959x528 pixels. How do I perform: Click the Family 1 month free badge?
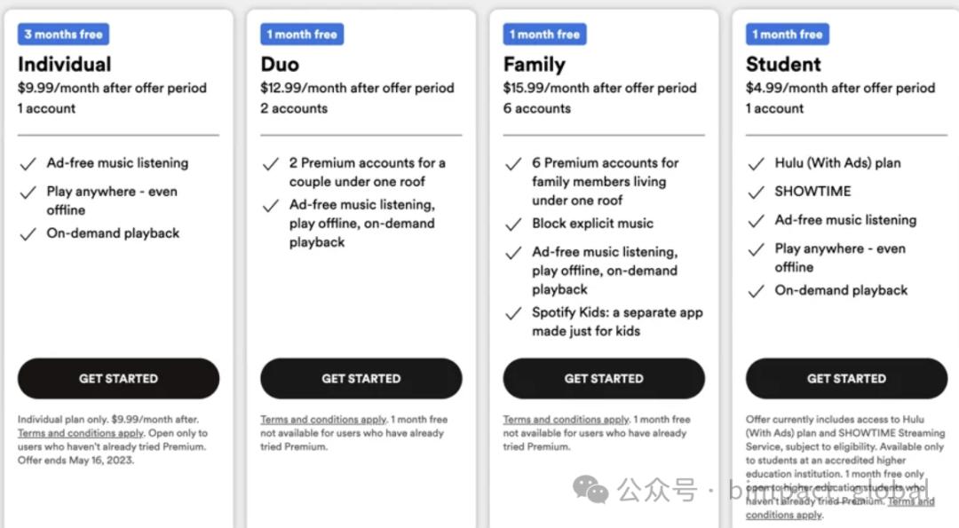pyautogui.click(x=545, y=35)
